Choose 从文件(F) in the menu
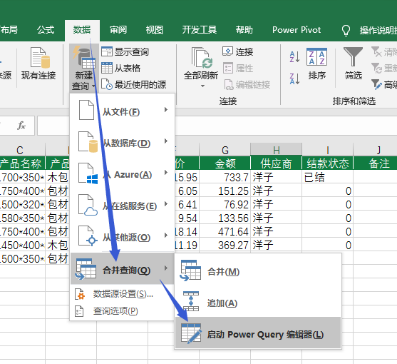397x364 pixels. point(123,110)
